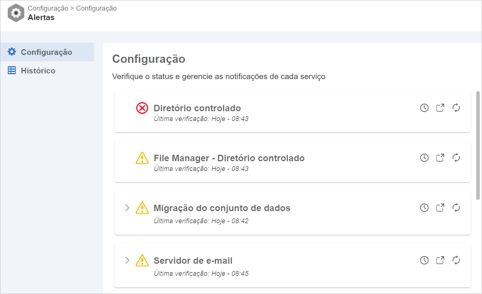Click the Alertas gear hexagon logo

pyautogui.click(x=16, y=13)
